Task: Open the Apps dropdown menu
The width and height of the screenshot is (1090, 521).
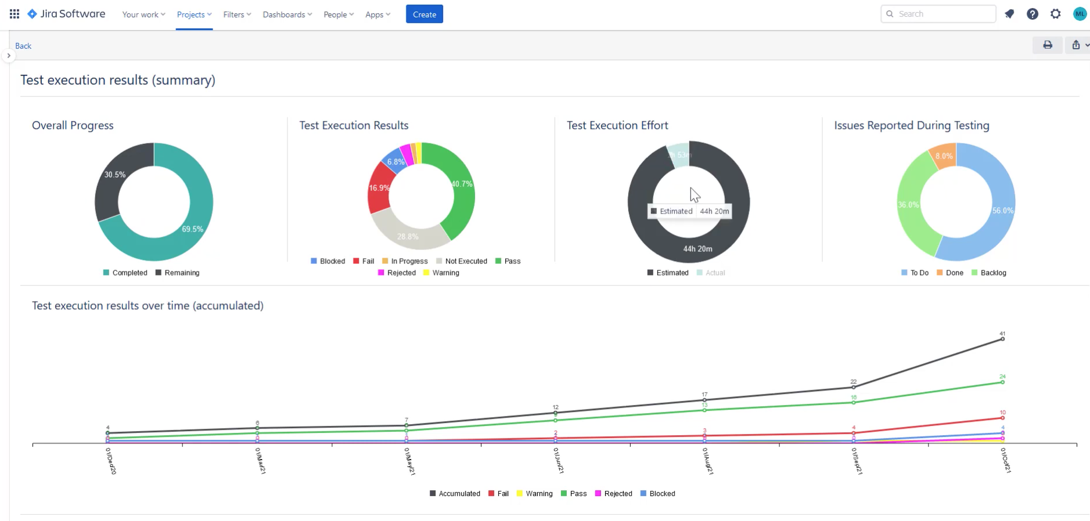Action: (x=377, y=15)
